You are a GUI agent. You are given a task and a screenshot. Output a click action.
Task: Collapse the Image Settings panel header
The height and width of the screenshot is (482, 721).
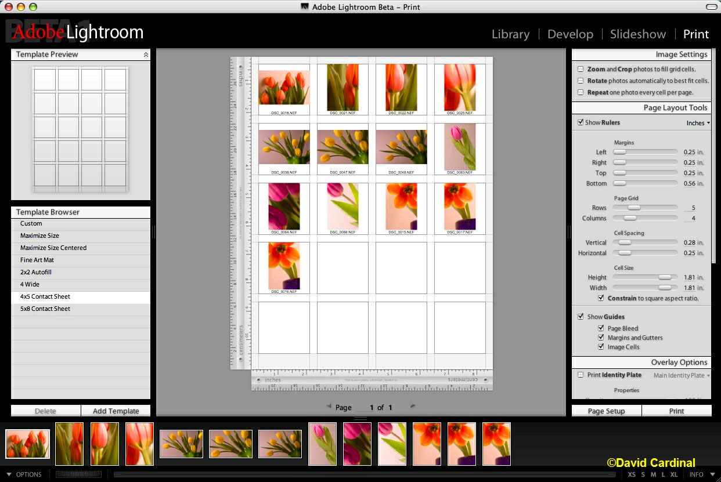(641, 55)
